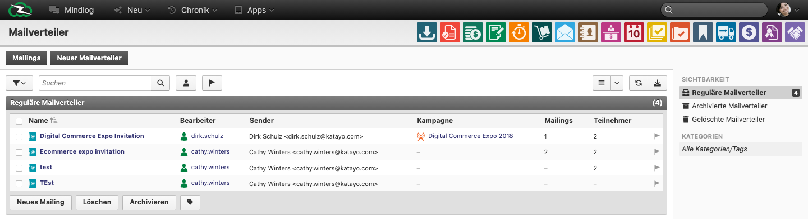
Task: Focus the Suchen search input field
Action: [x=95, y=83]
